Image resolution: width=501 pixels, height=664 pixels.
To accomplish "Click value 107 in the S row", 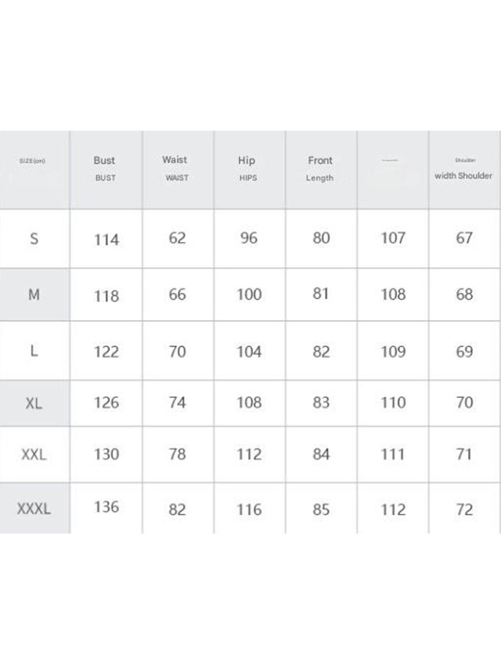I will pos(393,238).
